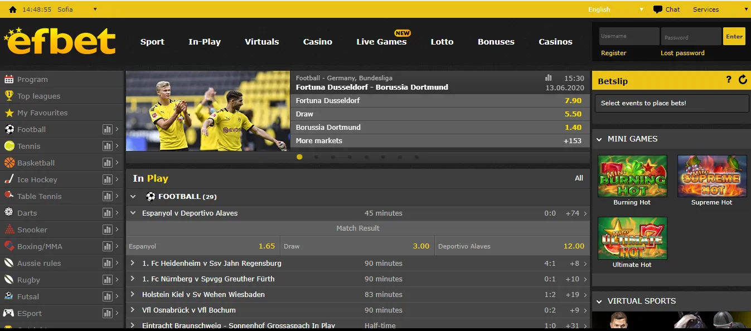The image size is (751, 331).
Task: Collapse the VIRTUAL SPORTS panel
Action: click(599, 301)
